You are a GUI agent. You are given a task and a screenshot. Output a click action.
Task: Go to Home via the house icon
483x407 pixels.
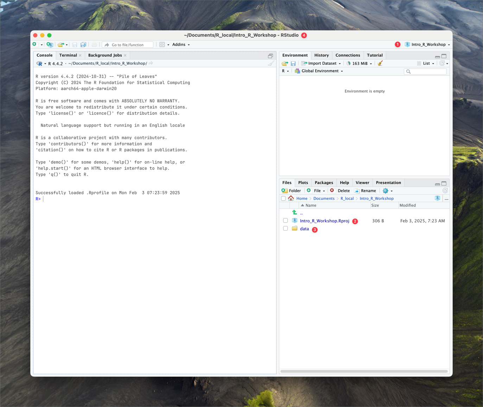[291, 199]
